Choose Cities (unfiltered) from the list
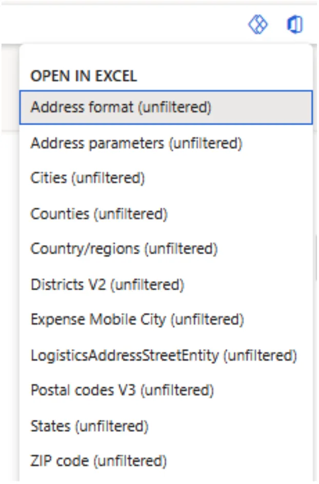Image resolution: width=319 pixels, height=484 pixels. click(88, 178)
